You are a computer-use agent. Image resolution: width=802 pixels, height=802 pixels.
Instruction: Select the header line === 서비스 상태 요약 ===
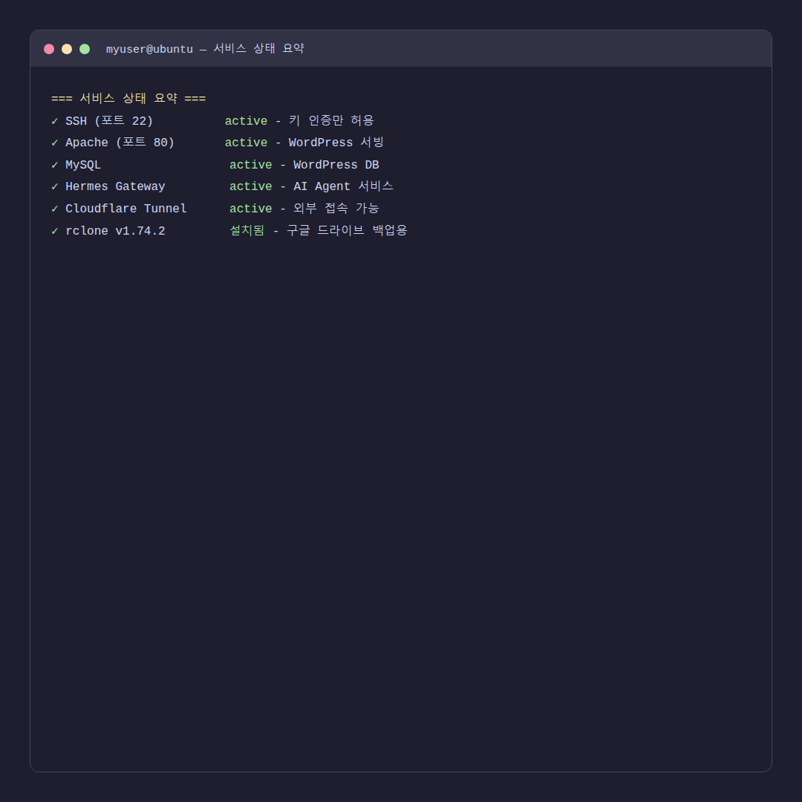128,98
